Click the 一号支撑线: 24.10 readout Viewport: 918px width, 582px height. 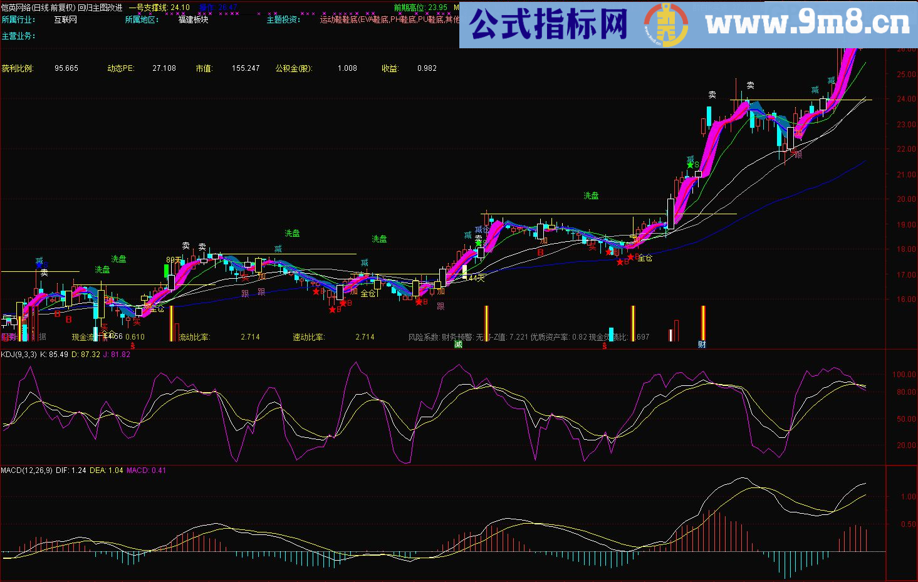pos(159,8)
